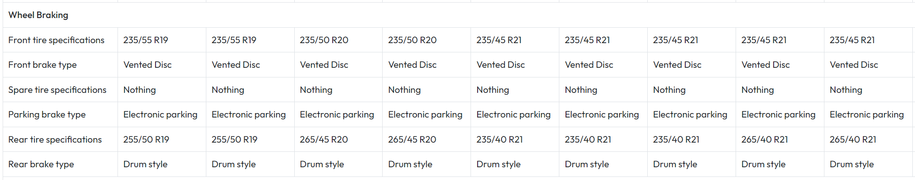Click the Parking brake type label

click(x=47, y=114)
